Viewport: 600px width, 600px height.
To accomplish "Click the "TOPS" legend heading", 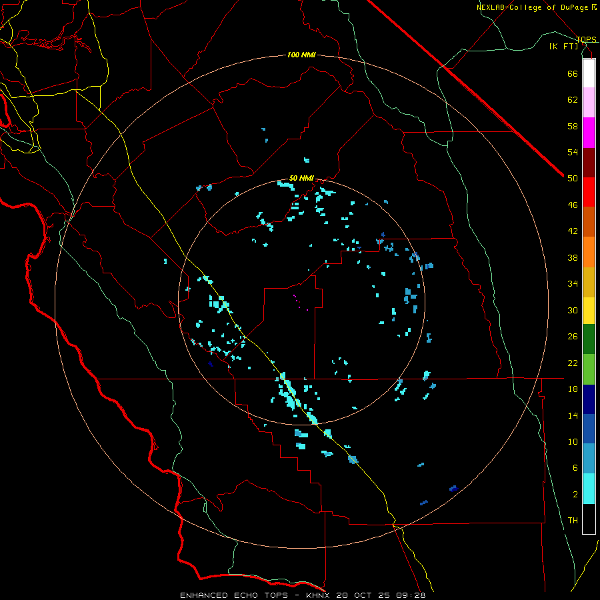I will click(x=586, y=39).
